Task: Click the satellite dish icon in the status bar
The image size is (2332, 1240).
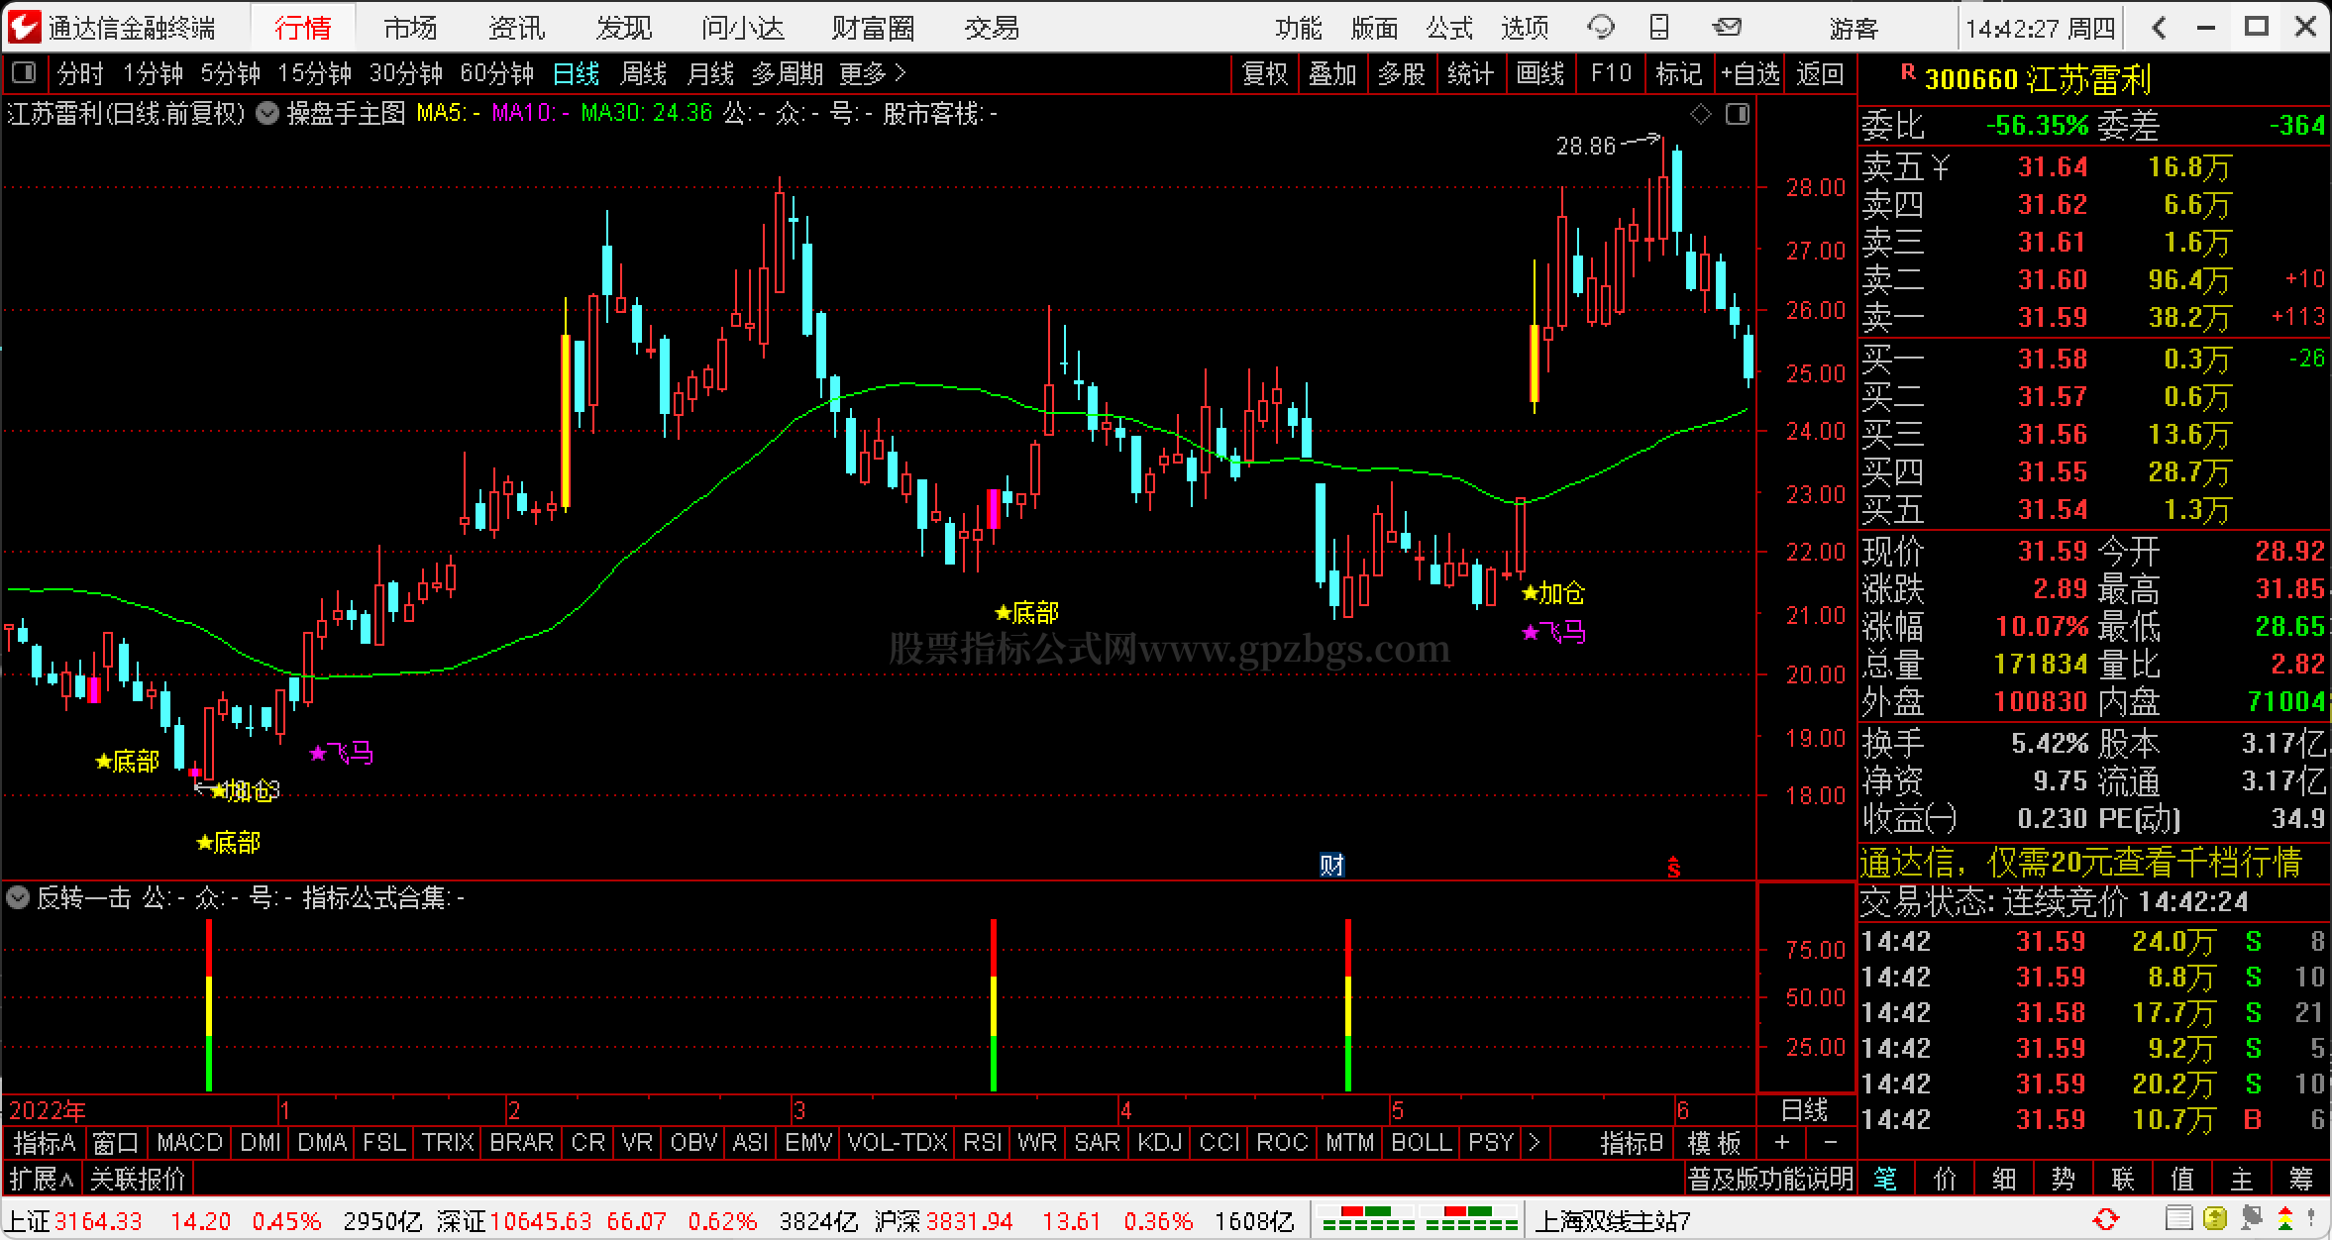Action: 2252,1219
